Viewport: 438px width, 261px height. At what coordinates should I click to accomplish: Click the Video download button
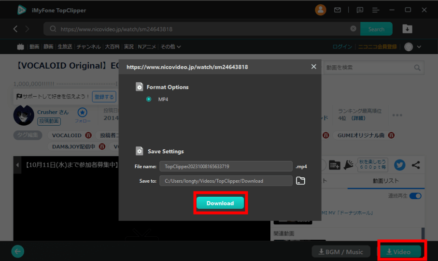point(399,252)
